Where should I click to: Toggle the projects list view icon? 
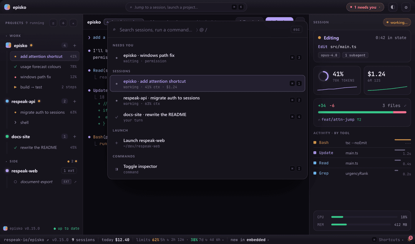(x=53, y=23)
